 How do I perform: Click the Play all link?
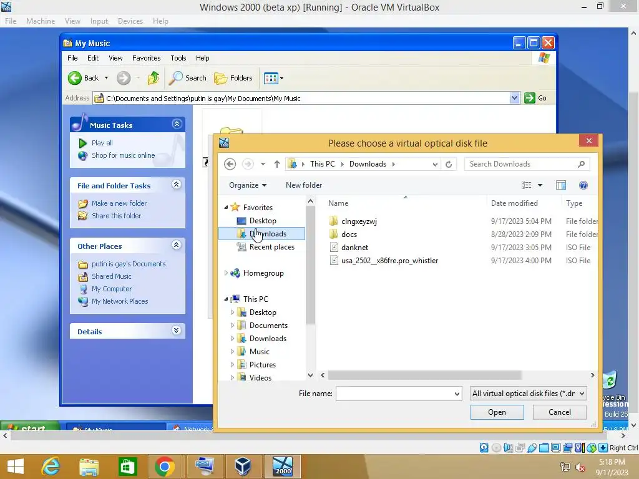tap(102, 143)
